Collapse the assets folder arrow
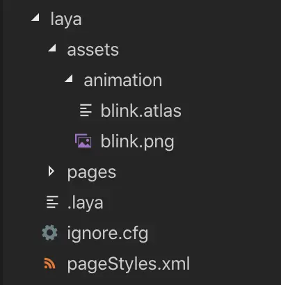This screenshot has height=285, width=281. coord(52,48)
